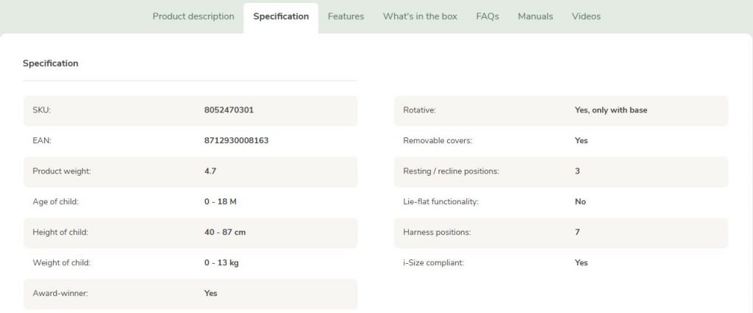Open the Manuals tab
The image size is (753, 313).
coord(535,16)
